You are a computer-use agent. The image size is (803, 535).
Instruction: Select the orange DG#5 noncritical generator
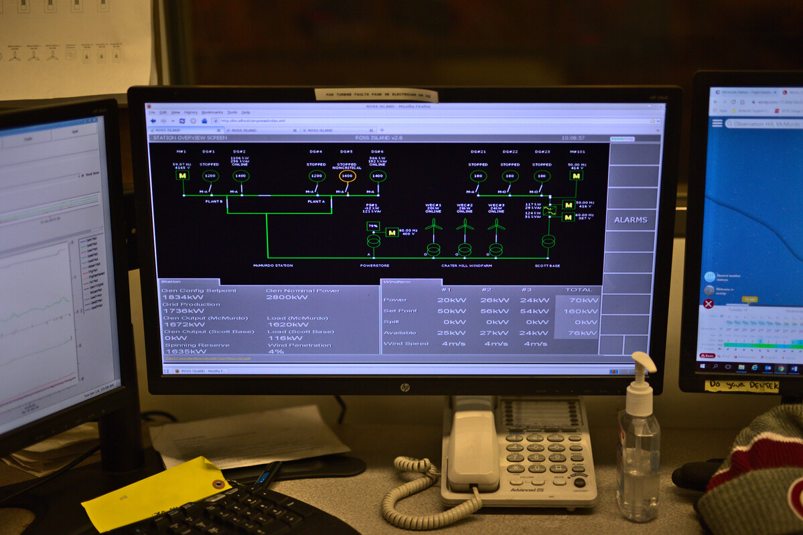347,175
